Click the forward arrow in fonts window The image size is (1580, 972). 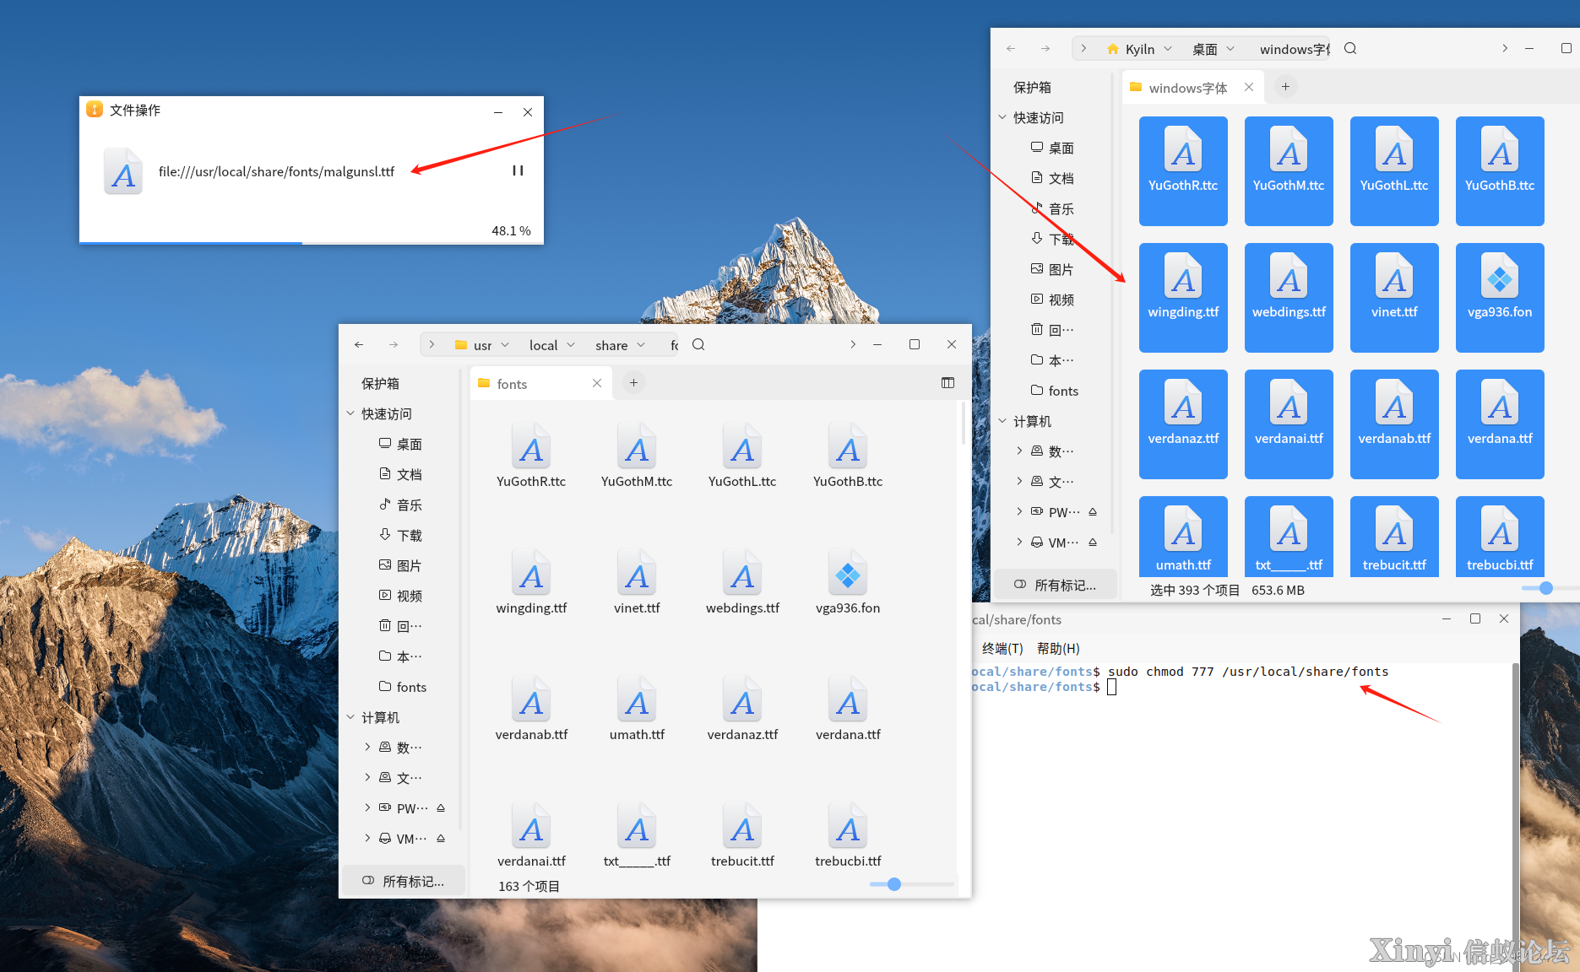[x=394, y=344]
